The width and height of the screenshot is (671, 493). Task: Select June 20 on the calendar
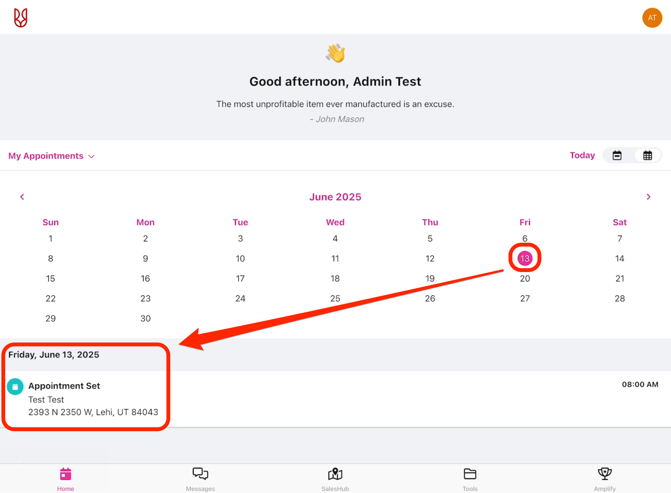point(525,279)
